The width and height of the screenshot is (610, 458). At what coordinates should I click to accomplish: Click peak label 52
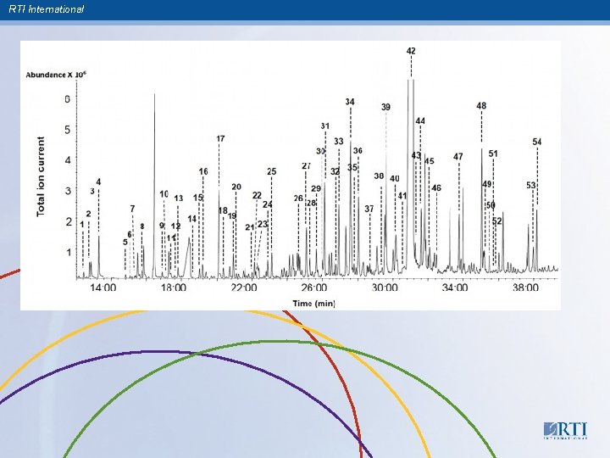click(x=496, y=221)
